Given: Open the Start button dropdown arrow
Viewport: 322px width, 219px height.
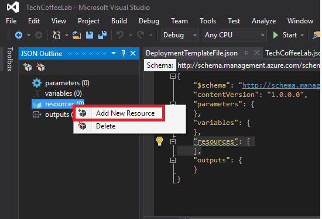Looking at the screenshot, I should [302, 35].
